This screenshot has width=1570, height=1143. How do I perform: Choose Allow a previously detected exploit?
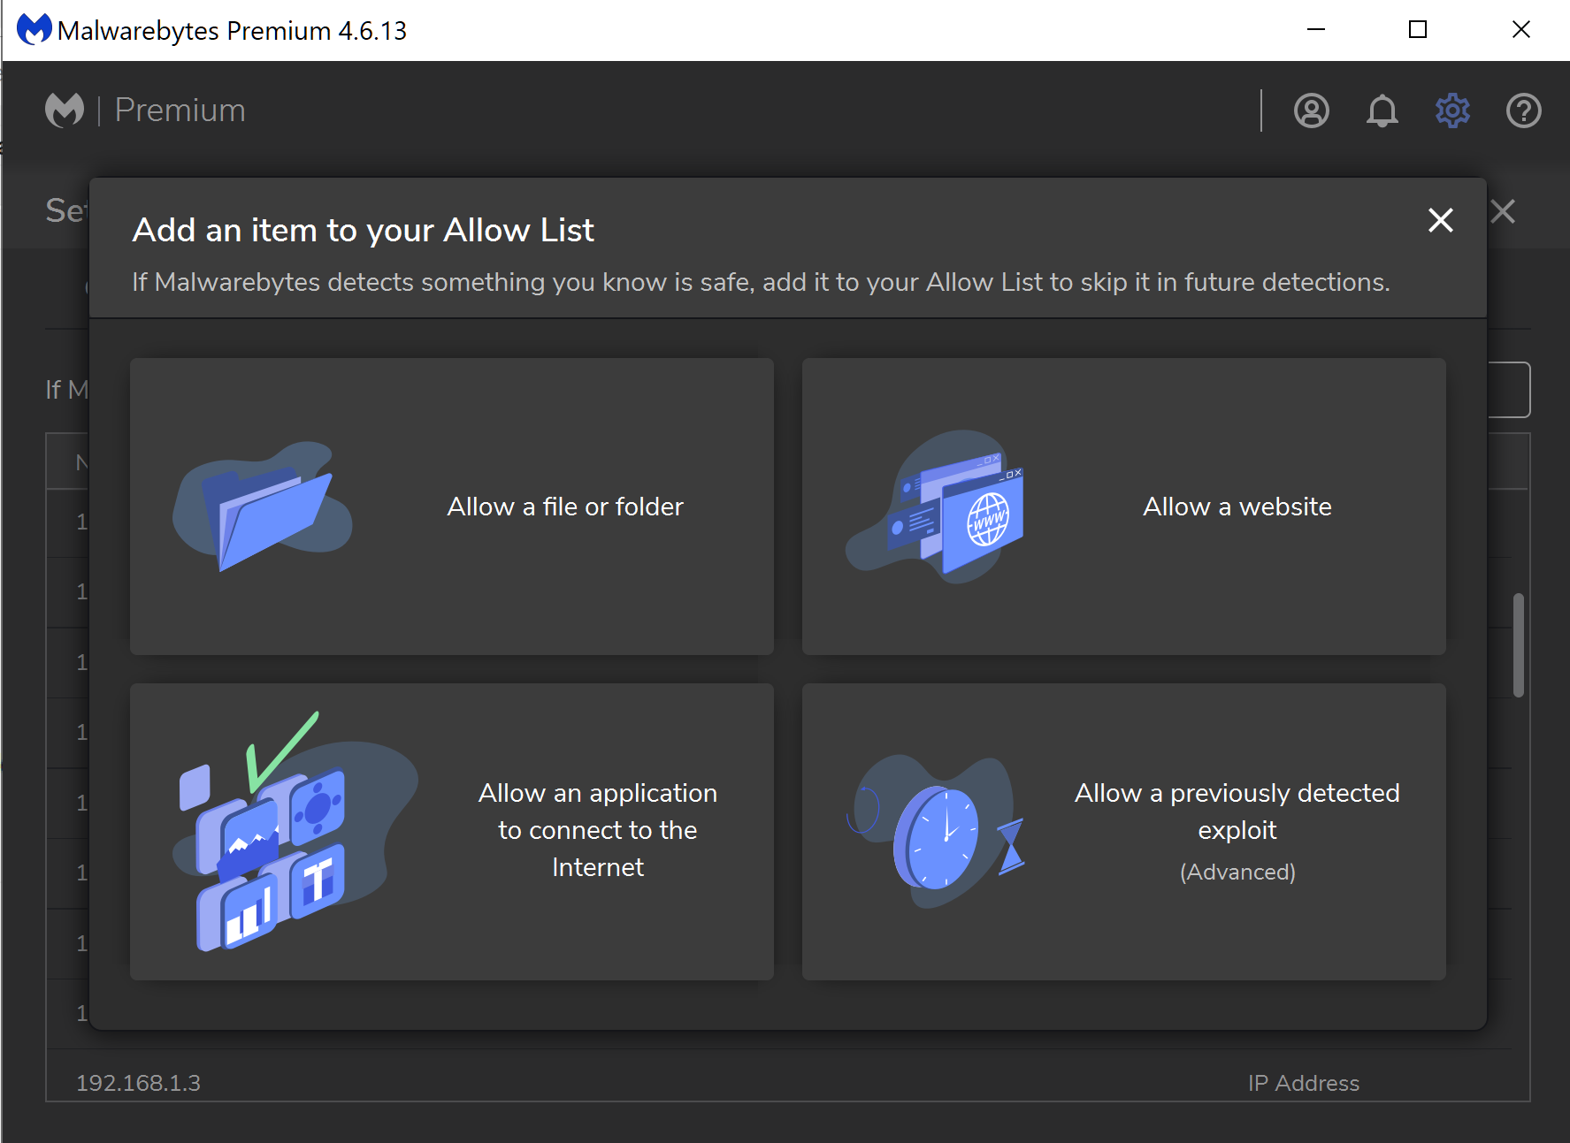[1124, 832]
